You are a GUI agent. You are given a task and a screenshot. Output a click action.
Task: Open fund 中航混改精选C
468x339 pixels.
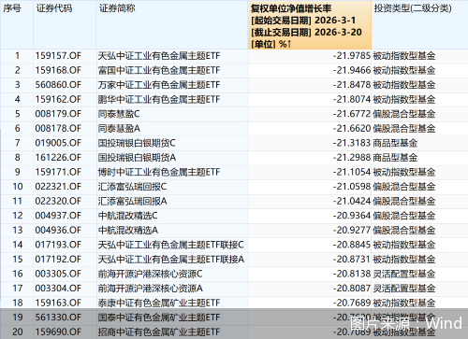(x=128, y=216)
